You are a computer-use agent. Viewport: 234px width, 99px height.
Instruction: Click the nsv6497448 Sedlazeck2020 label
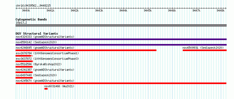[36, 75]
